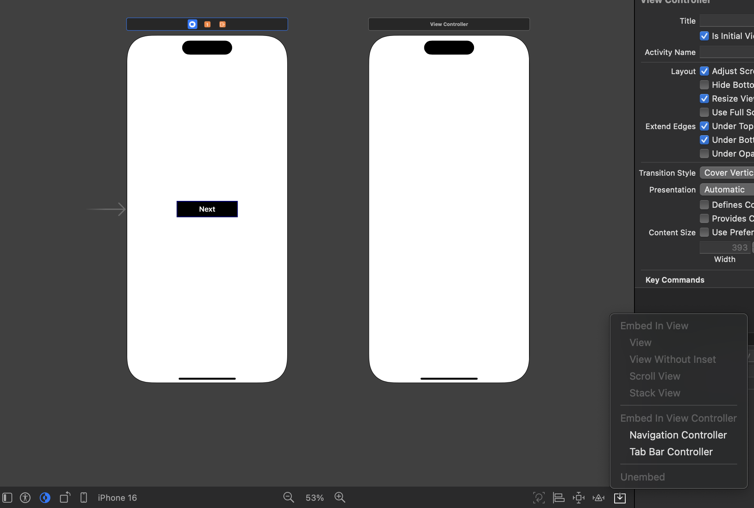754x508 pixels.
Task: Open Add New Constraints icon
Action: (579, 498)
